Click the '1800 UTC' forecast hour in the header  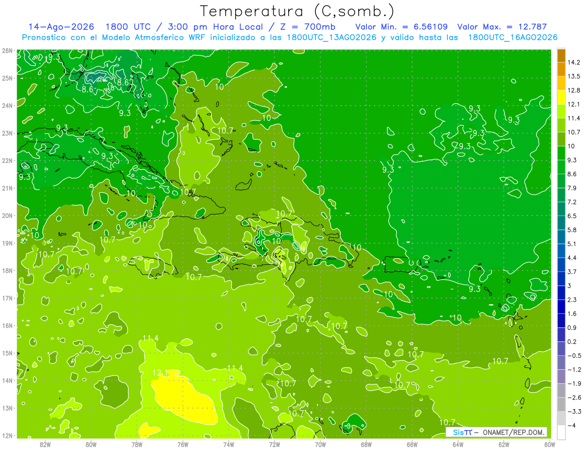(128, 27)
